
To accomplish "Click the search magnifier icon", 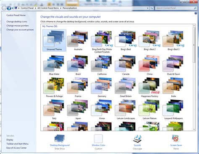I will 195,8.
